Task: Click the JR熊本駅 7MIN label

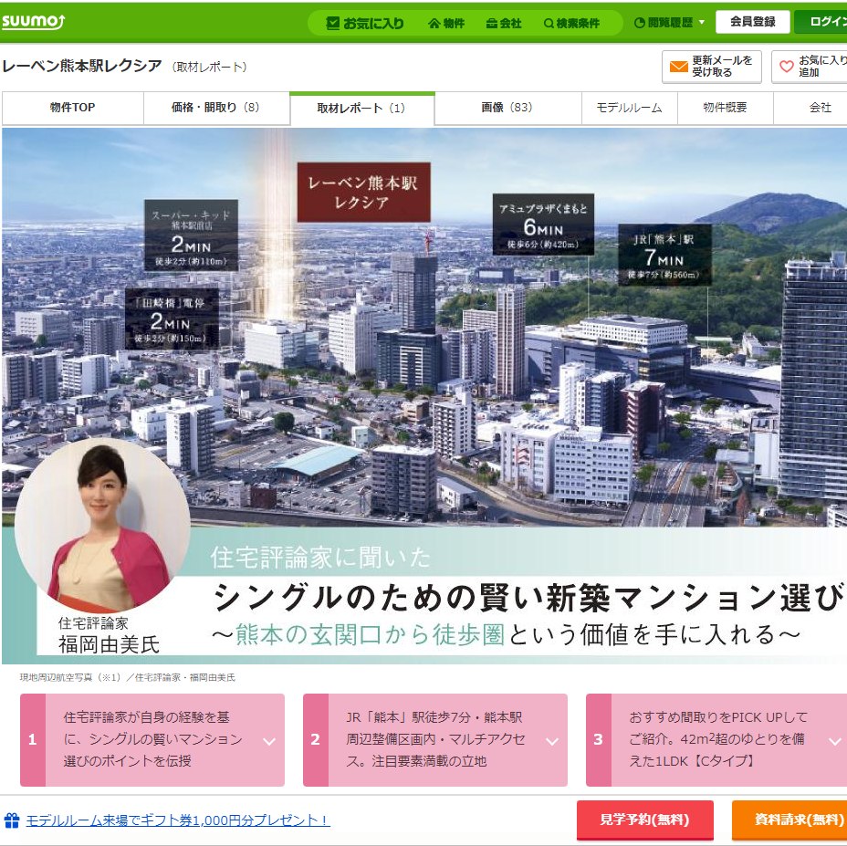Action: click(x=664, y=255)
